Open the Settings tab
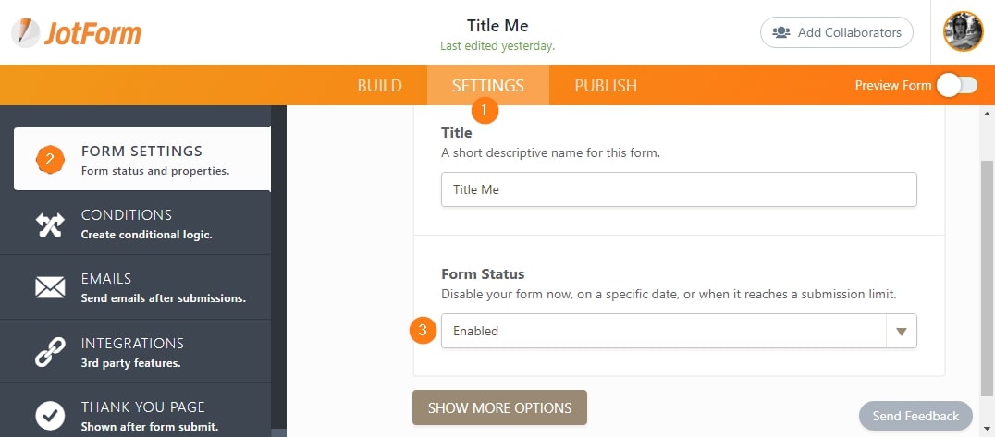The height and width of the screenshot is (437, 995). click(x=487, y=86)
